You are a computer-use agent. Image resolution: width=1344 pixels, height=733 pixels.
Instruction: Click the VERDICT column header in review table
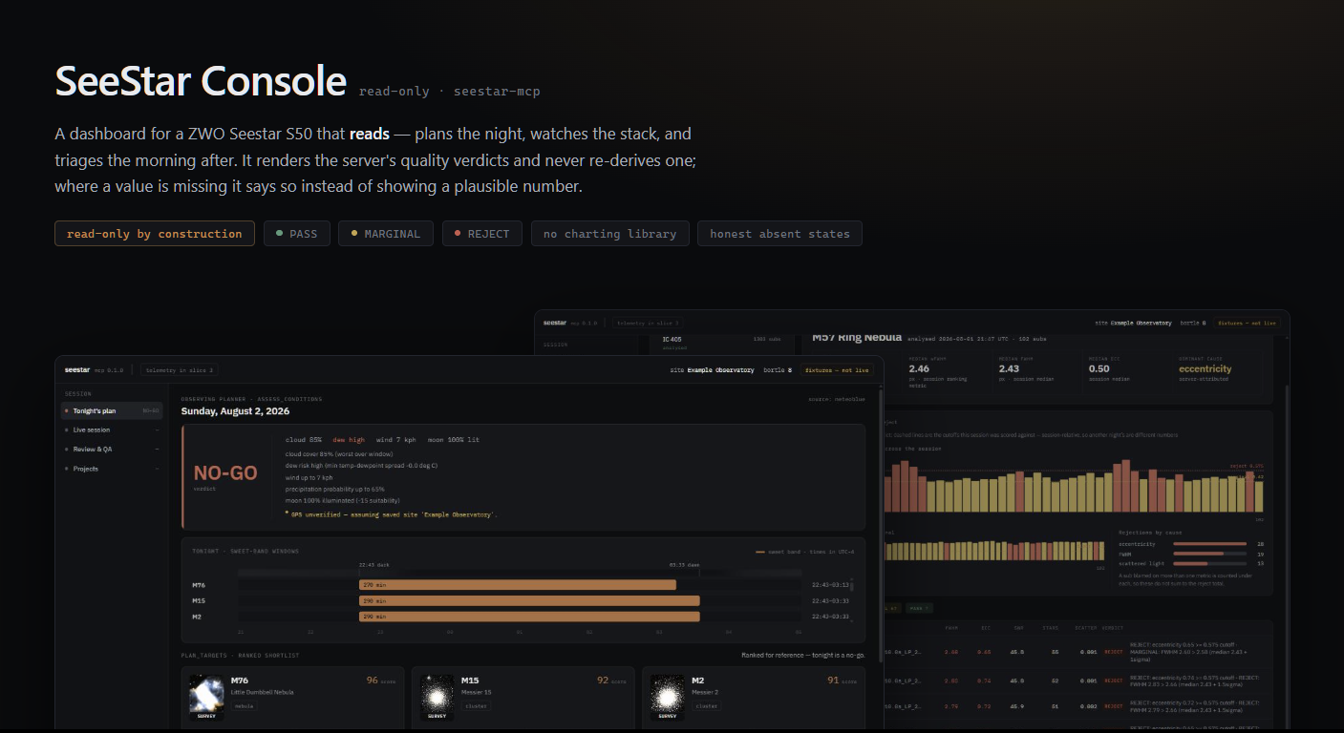[x=1113, y=628]
